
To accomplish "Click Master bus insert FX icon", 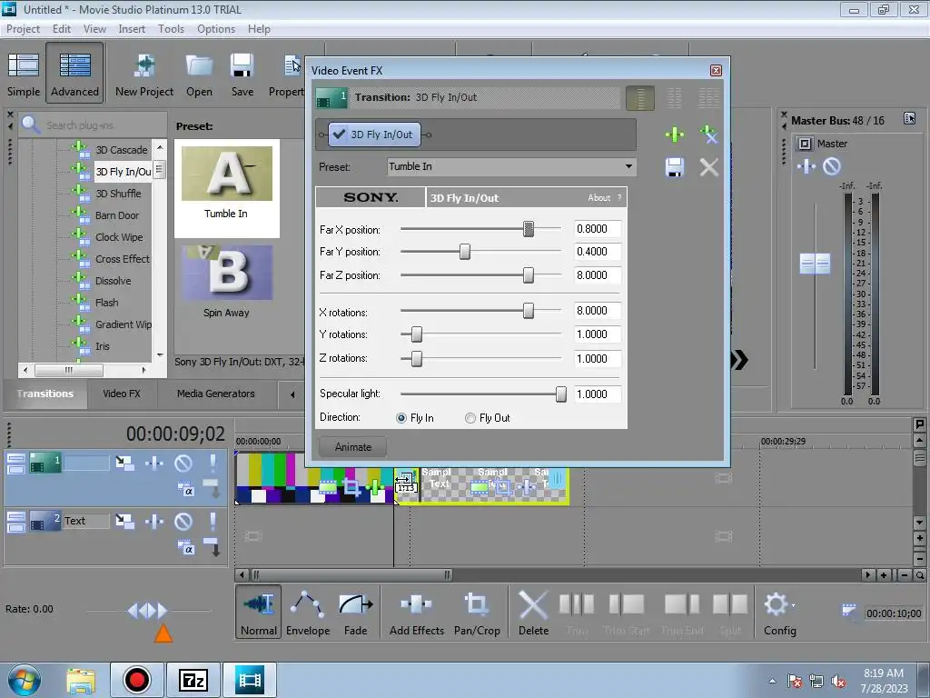I will 806,167.
